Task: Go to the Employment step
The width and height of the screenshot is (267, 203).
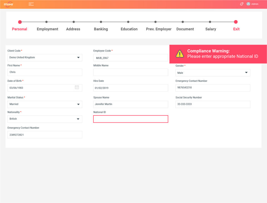Action: 47,29
